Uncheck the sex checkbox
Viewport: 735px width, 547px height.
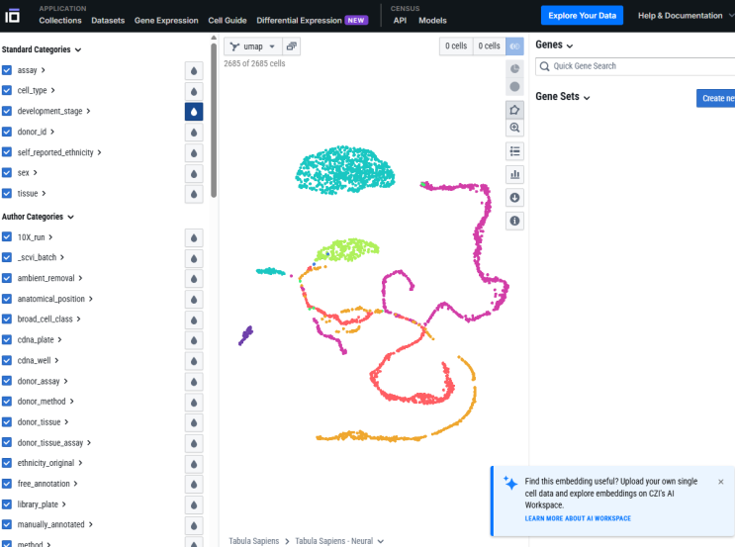pyautogui.click(x=7, y=172)
